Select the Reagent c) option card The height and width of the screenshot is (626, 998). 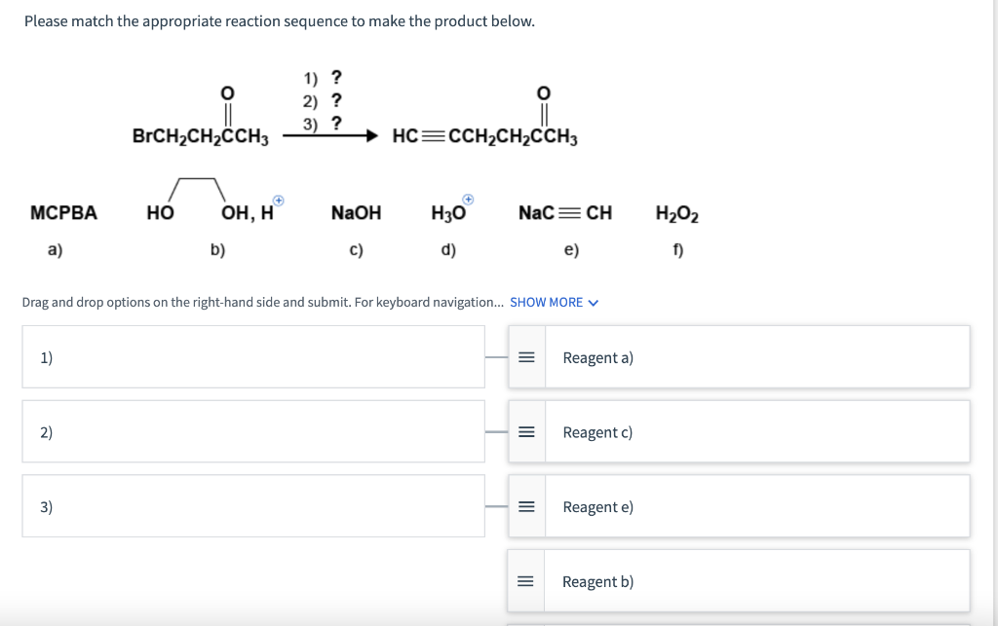point(755,432)
